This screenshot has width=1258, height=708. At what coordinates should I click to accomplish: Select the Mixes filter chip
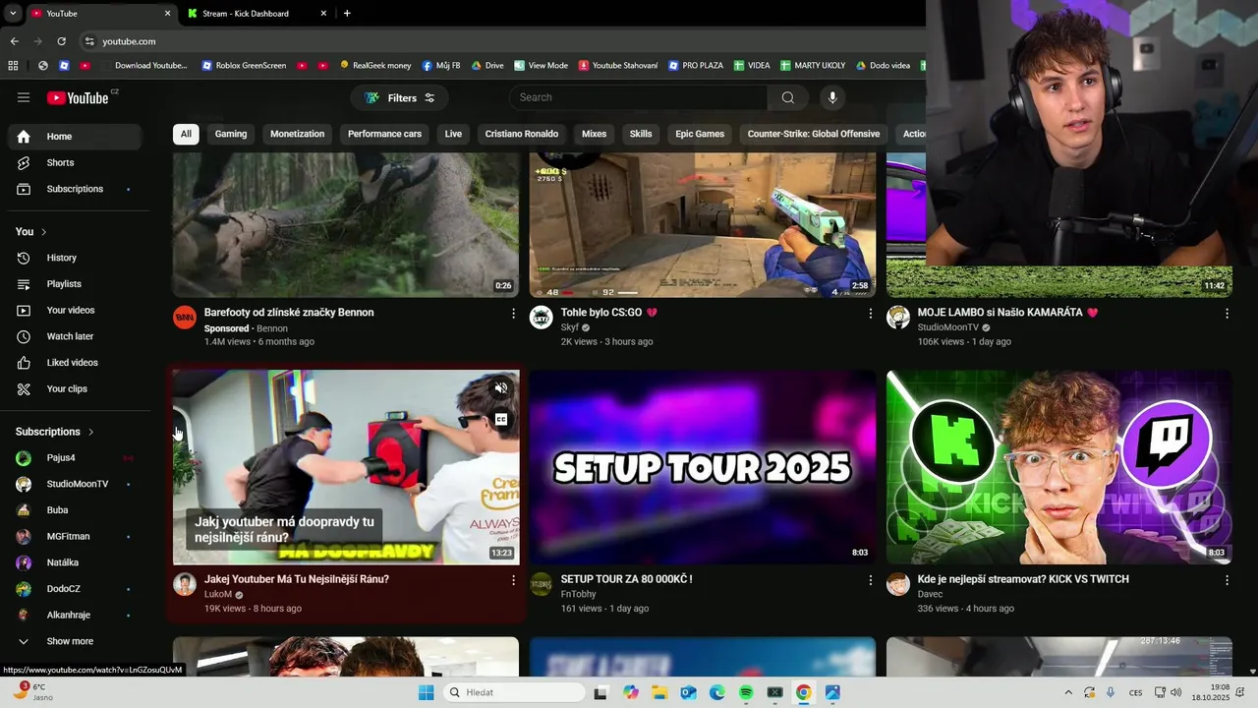pyautogui.click(x=594, y=134)
